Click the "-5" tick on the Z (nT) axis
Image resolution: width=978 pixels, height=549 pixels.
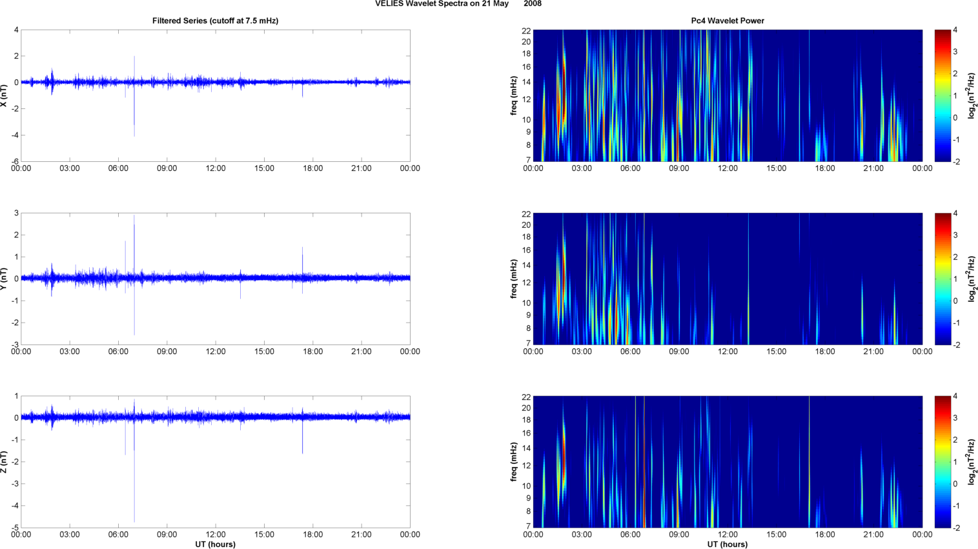(15, 528)
